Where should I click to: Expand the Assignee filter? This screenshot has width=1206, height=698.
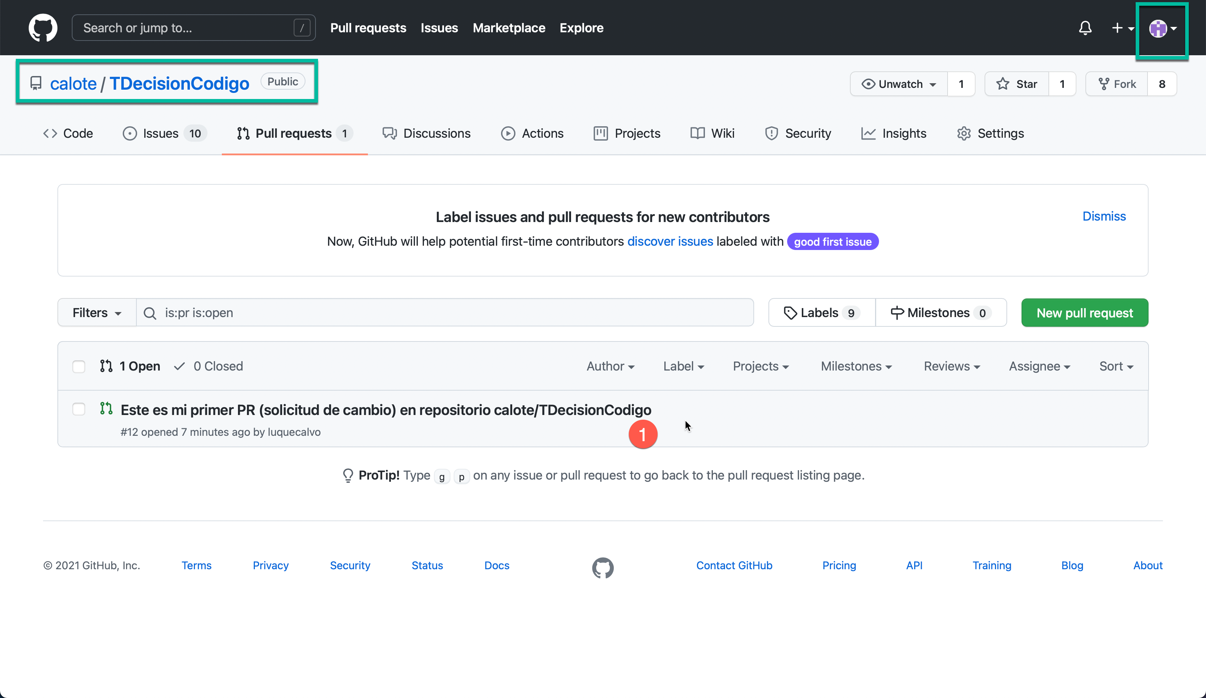1039,366
